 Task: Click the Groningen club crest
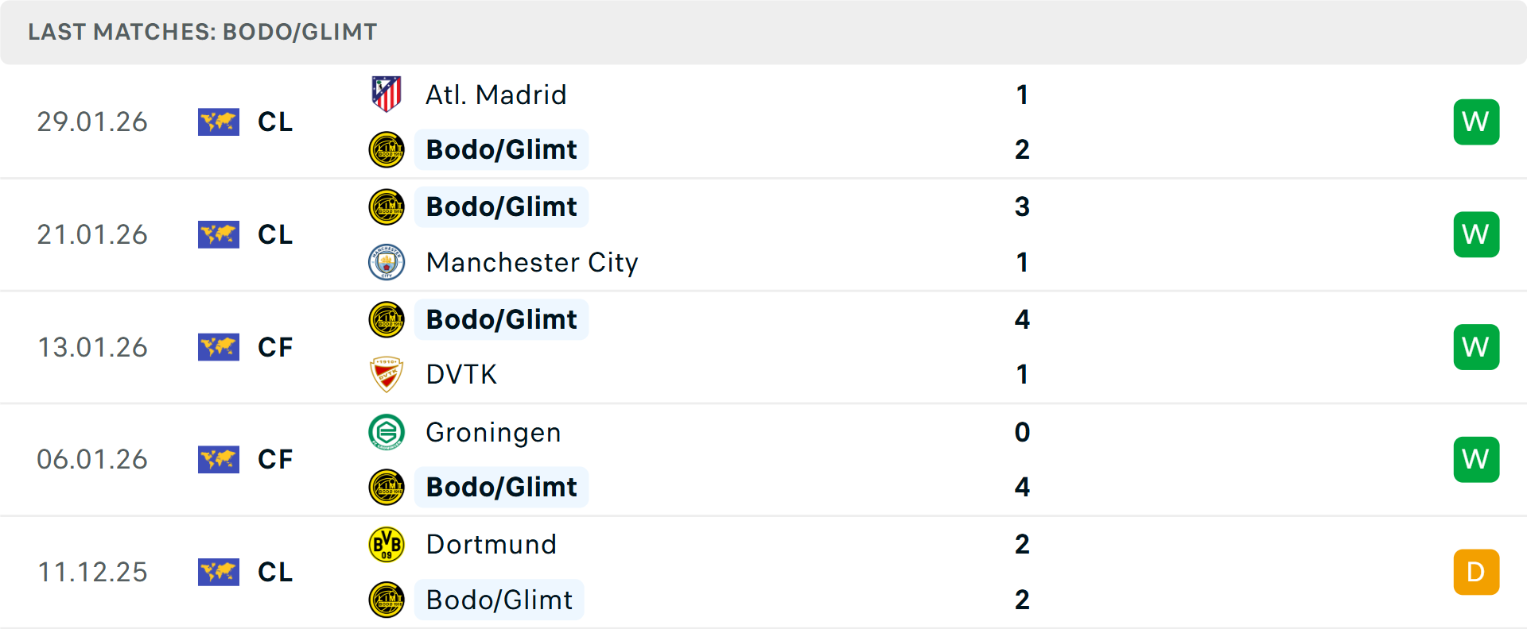pyautogui.click(x=387, y=432)
